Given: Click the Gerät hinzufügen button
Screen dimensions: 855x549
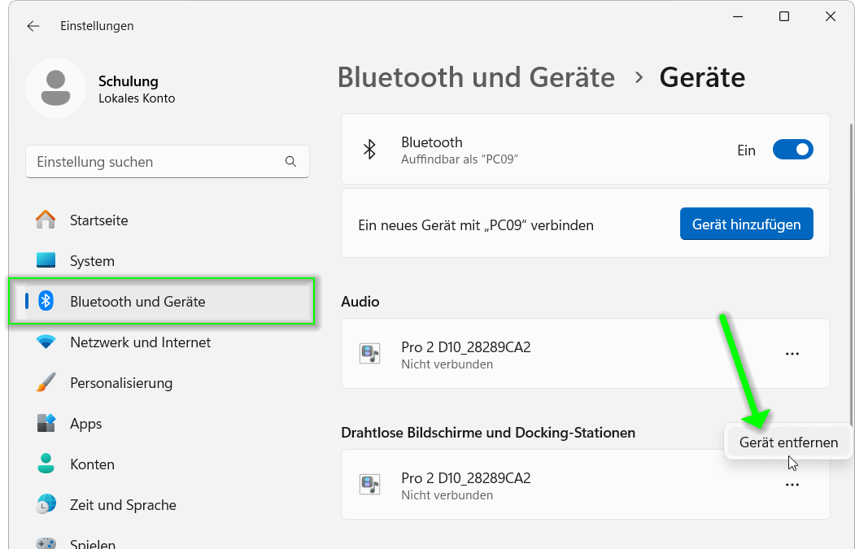Looking at the screenshot, I should pyautogui.click(x=747, y=224).
